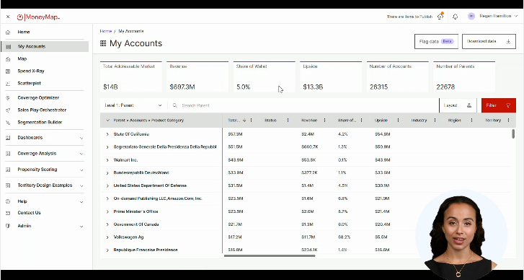Screen dimensions: 524x280
Task: Open the Level 1: Parent dropdown
Action: coord(133,105)
